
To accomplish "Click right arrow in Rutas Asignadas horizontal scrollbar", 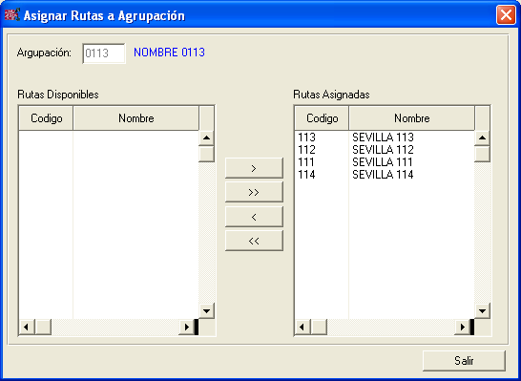I will (x=462, y=328).
